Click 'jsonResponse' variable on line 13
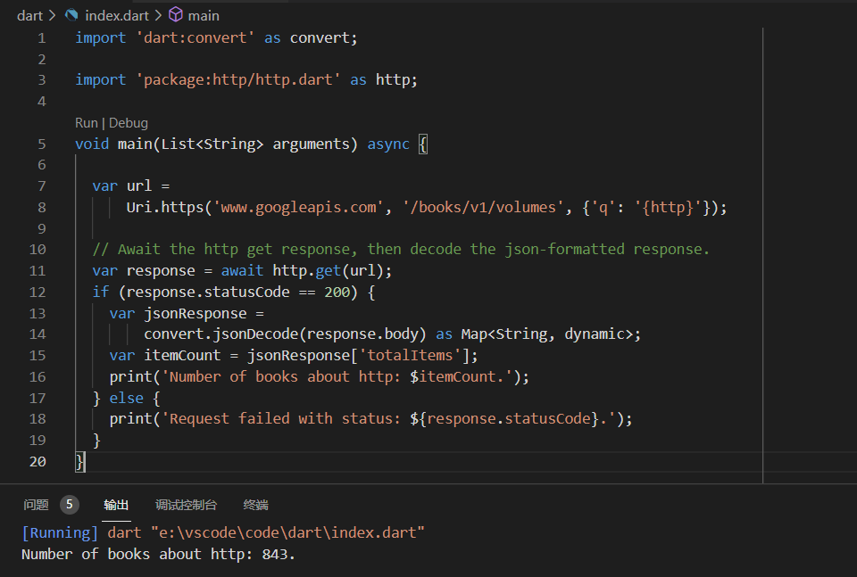The image size is (857, 577). point(196,314)
